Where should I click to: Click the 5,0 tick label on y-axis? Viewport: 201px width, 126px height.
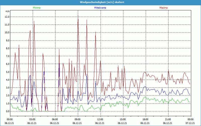8,72
